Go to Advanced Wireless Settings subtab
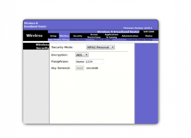The image size is (191, 138). click(139, 40)
